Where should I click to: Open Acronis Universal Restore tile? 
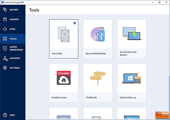coord(132,39)
